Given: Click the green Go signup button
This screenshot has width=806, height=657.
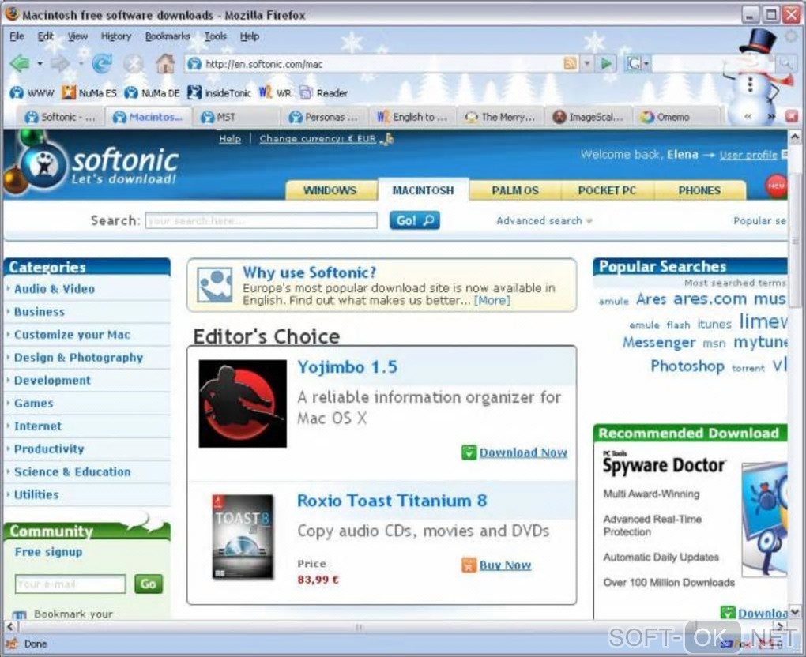Looking at the screenshot, I should click(149, 584).
